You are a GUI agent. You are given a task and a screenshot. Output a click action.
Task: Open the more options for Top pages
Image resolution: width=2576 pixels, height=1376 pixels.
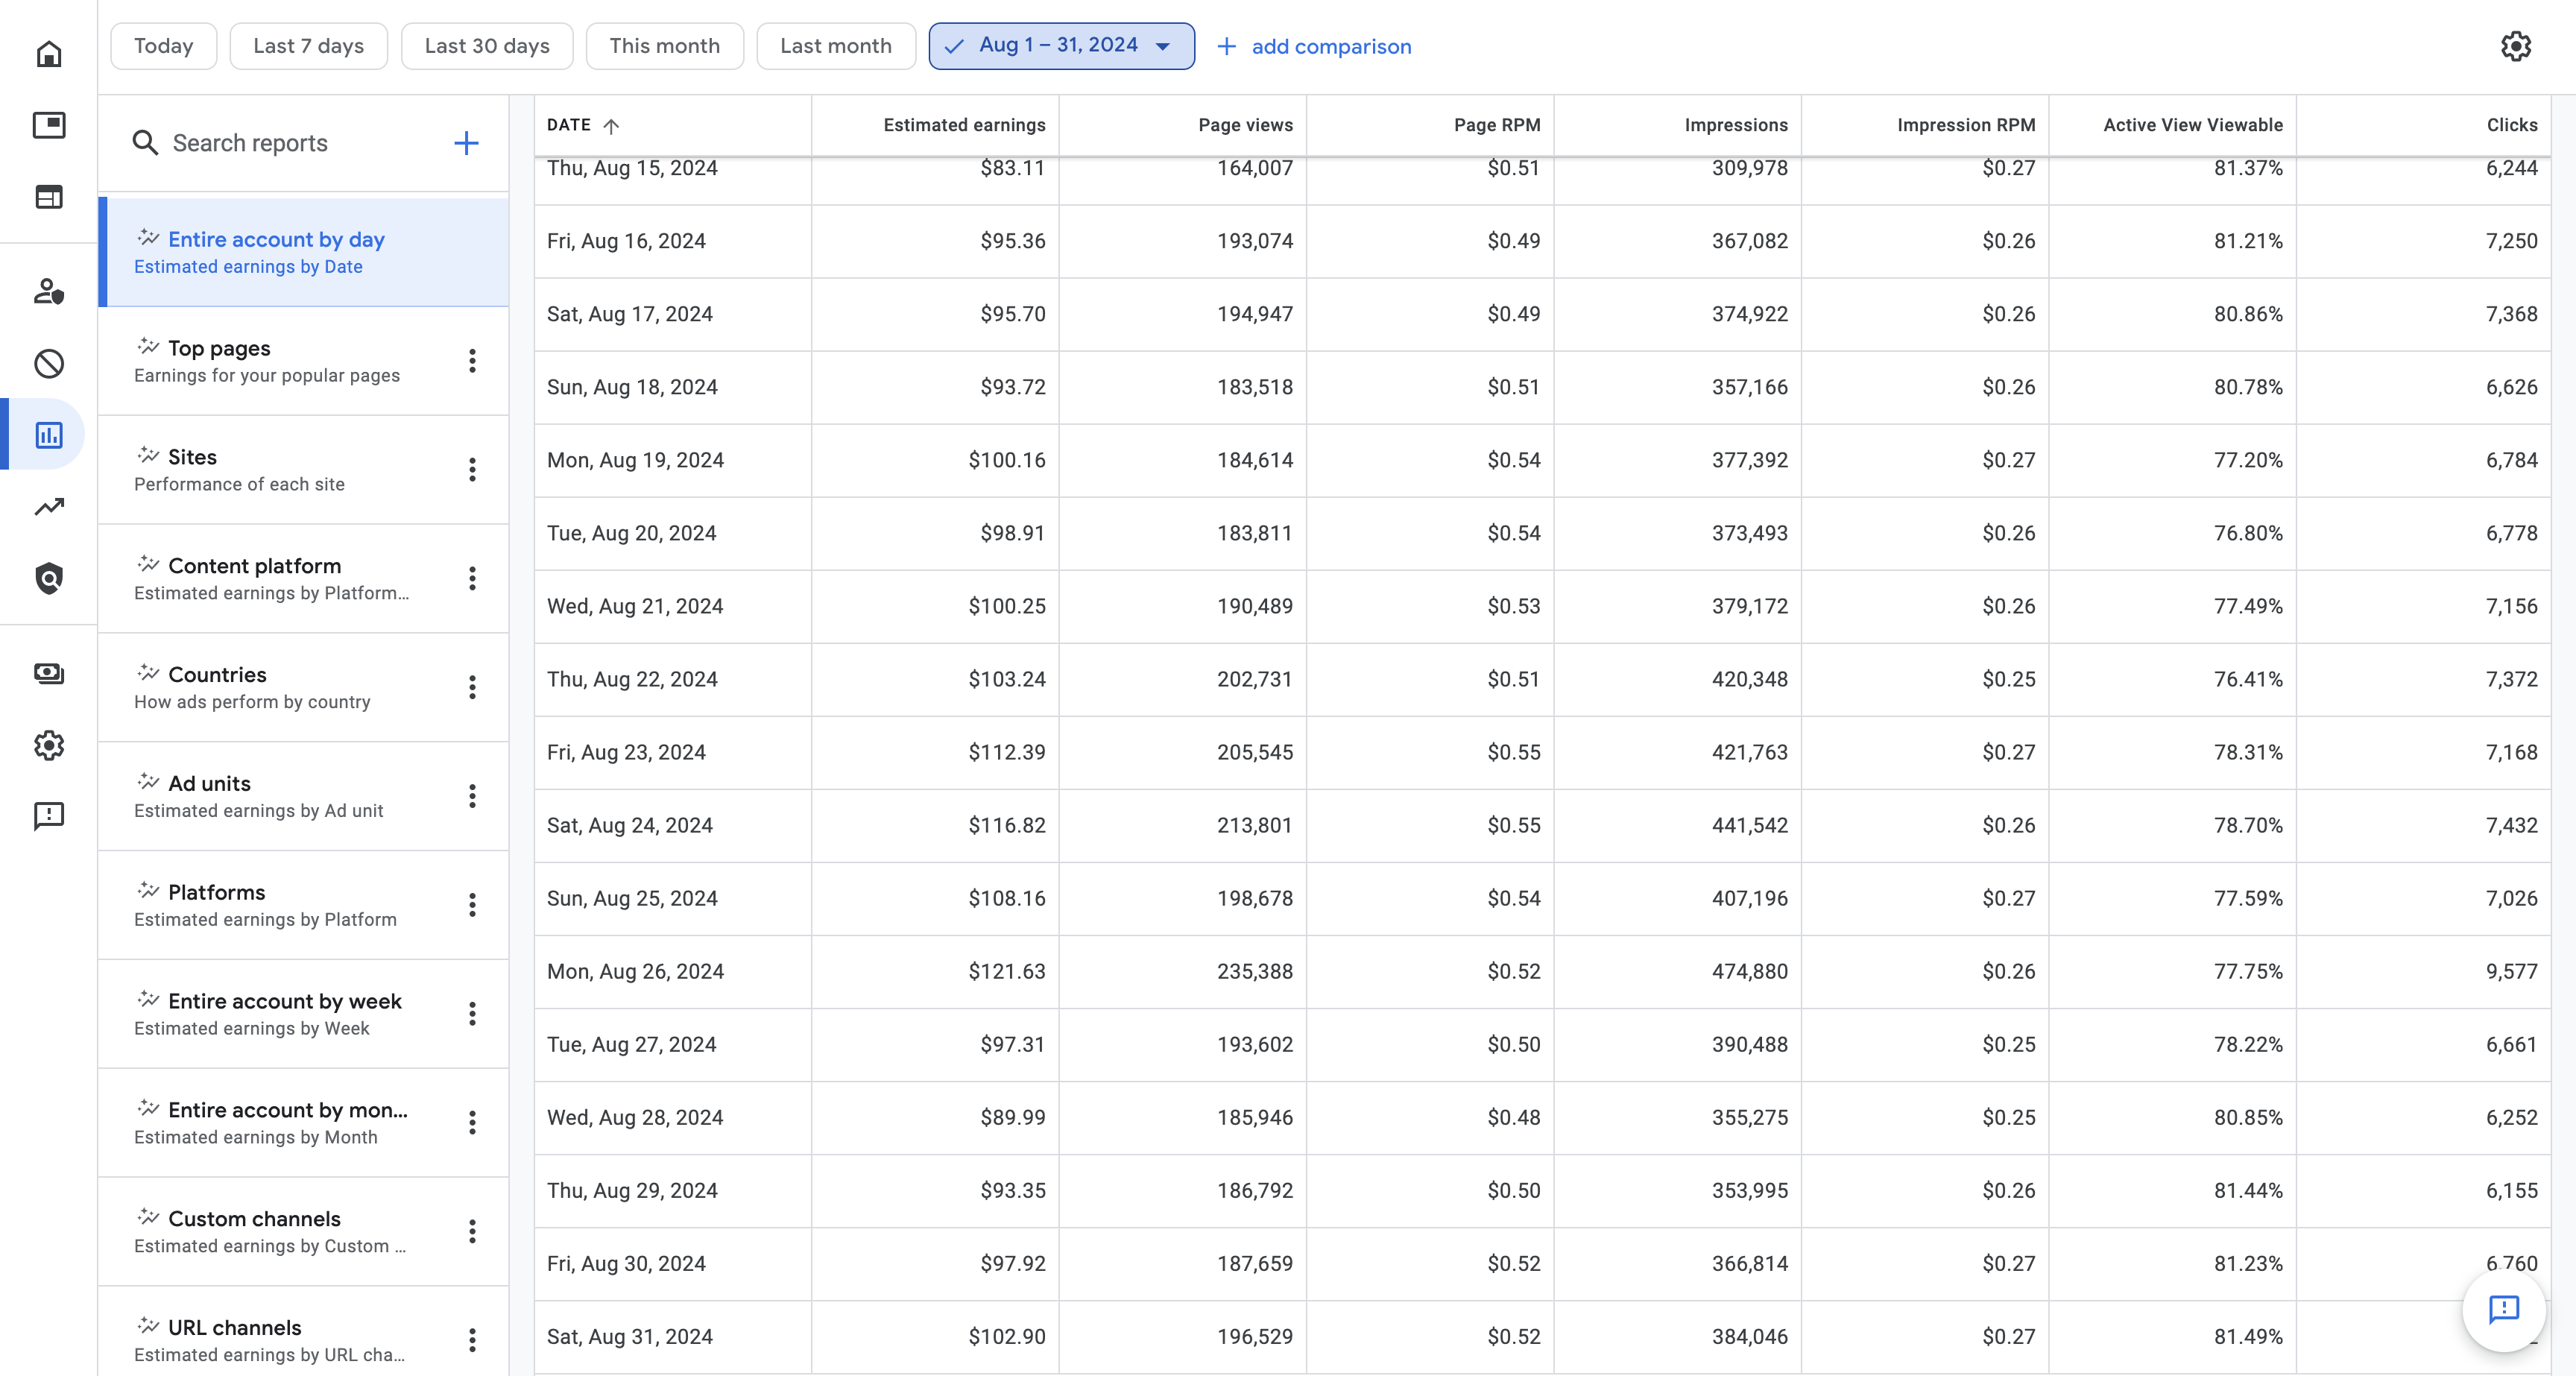[472, 361]
